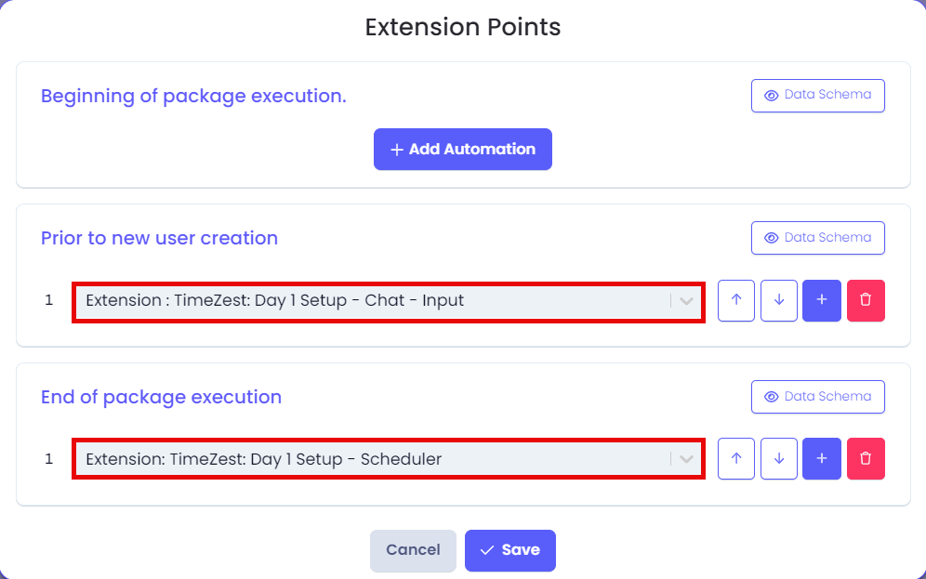926x579 pixels.
Task: View Data Schema for beginning of package execution
Action: pyautogui.click(x=818, y=96)
